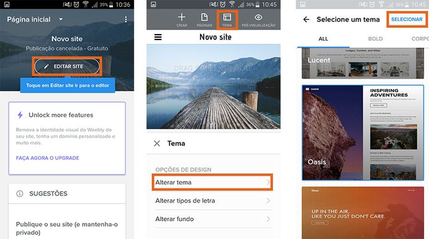Viewport: 429px width, 239px height.
Task: Open the Página inicial dropdown arrow
Action: tap(60, 19)
